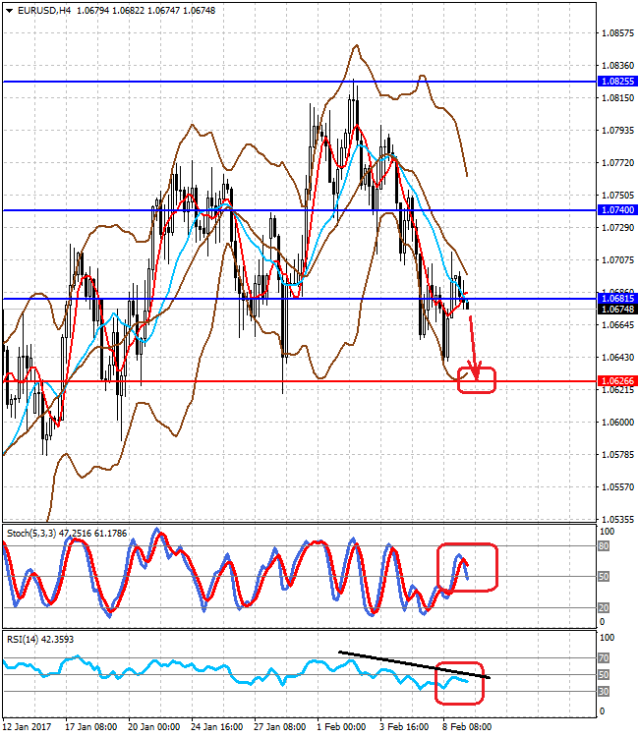Click the 17 Jan 08:00 time label
Viewport: 638px width, 738px height.
pyautogui.click(x=90, y=727)
